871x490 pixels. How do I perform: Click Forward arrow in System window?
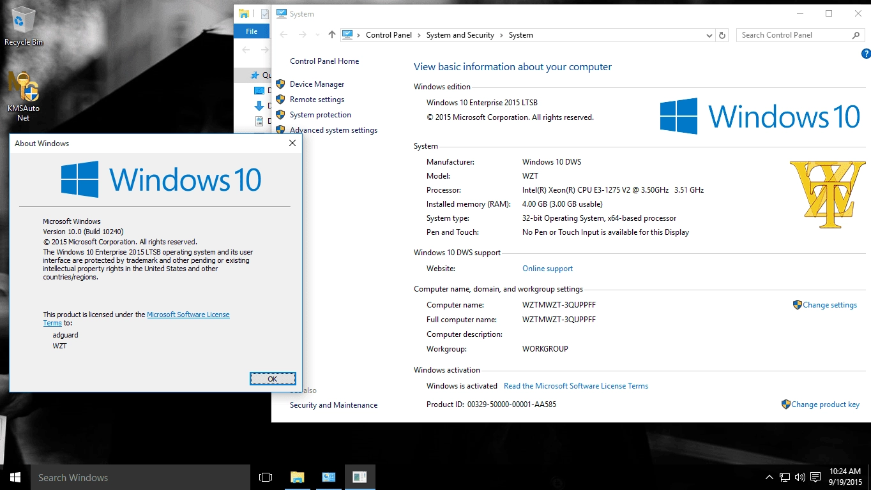pyautogui.click(x=303, y=35)
